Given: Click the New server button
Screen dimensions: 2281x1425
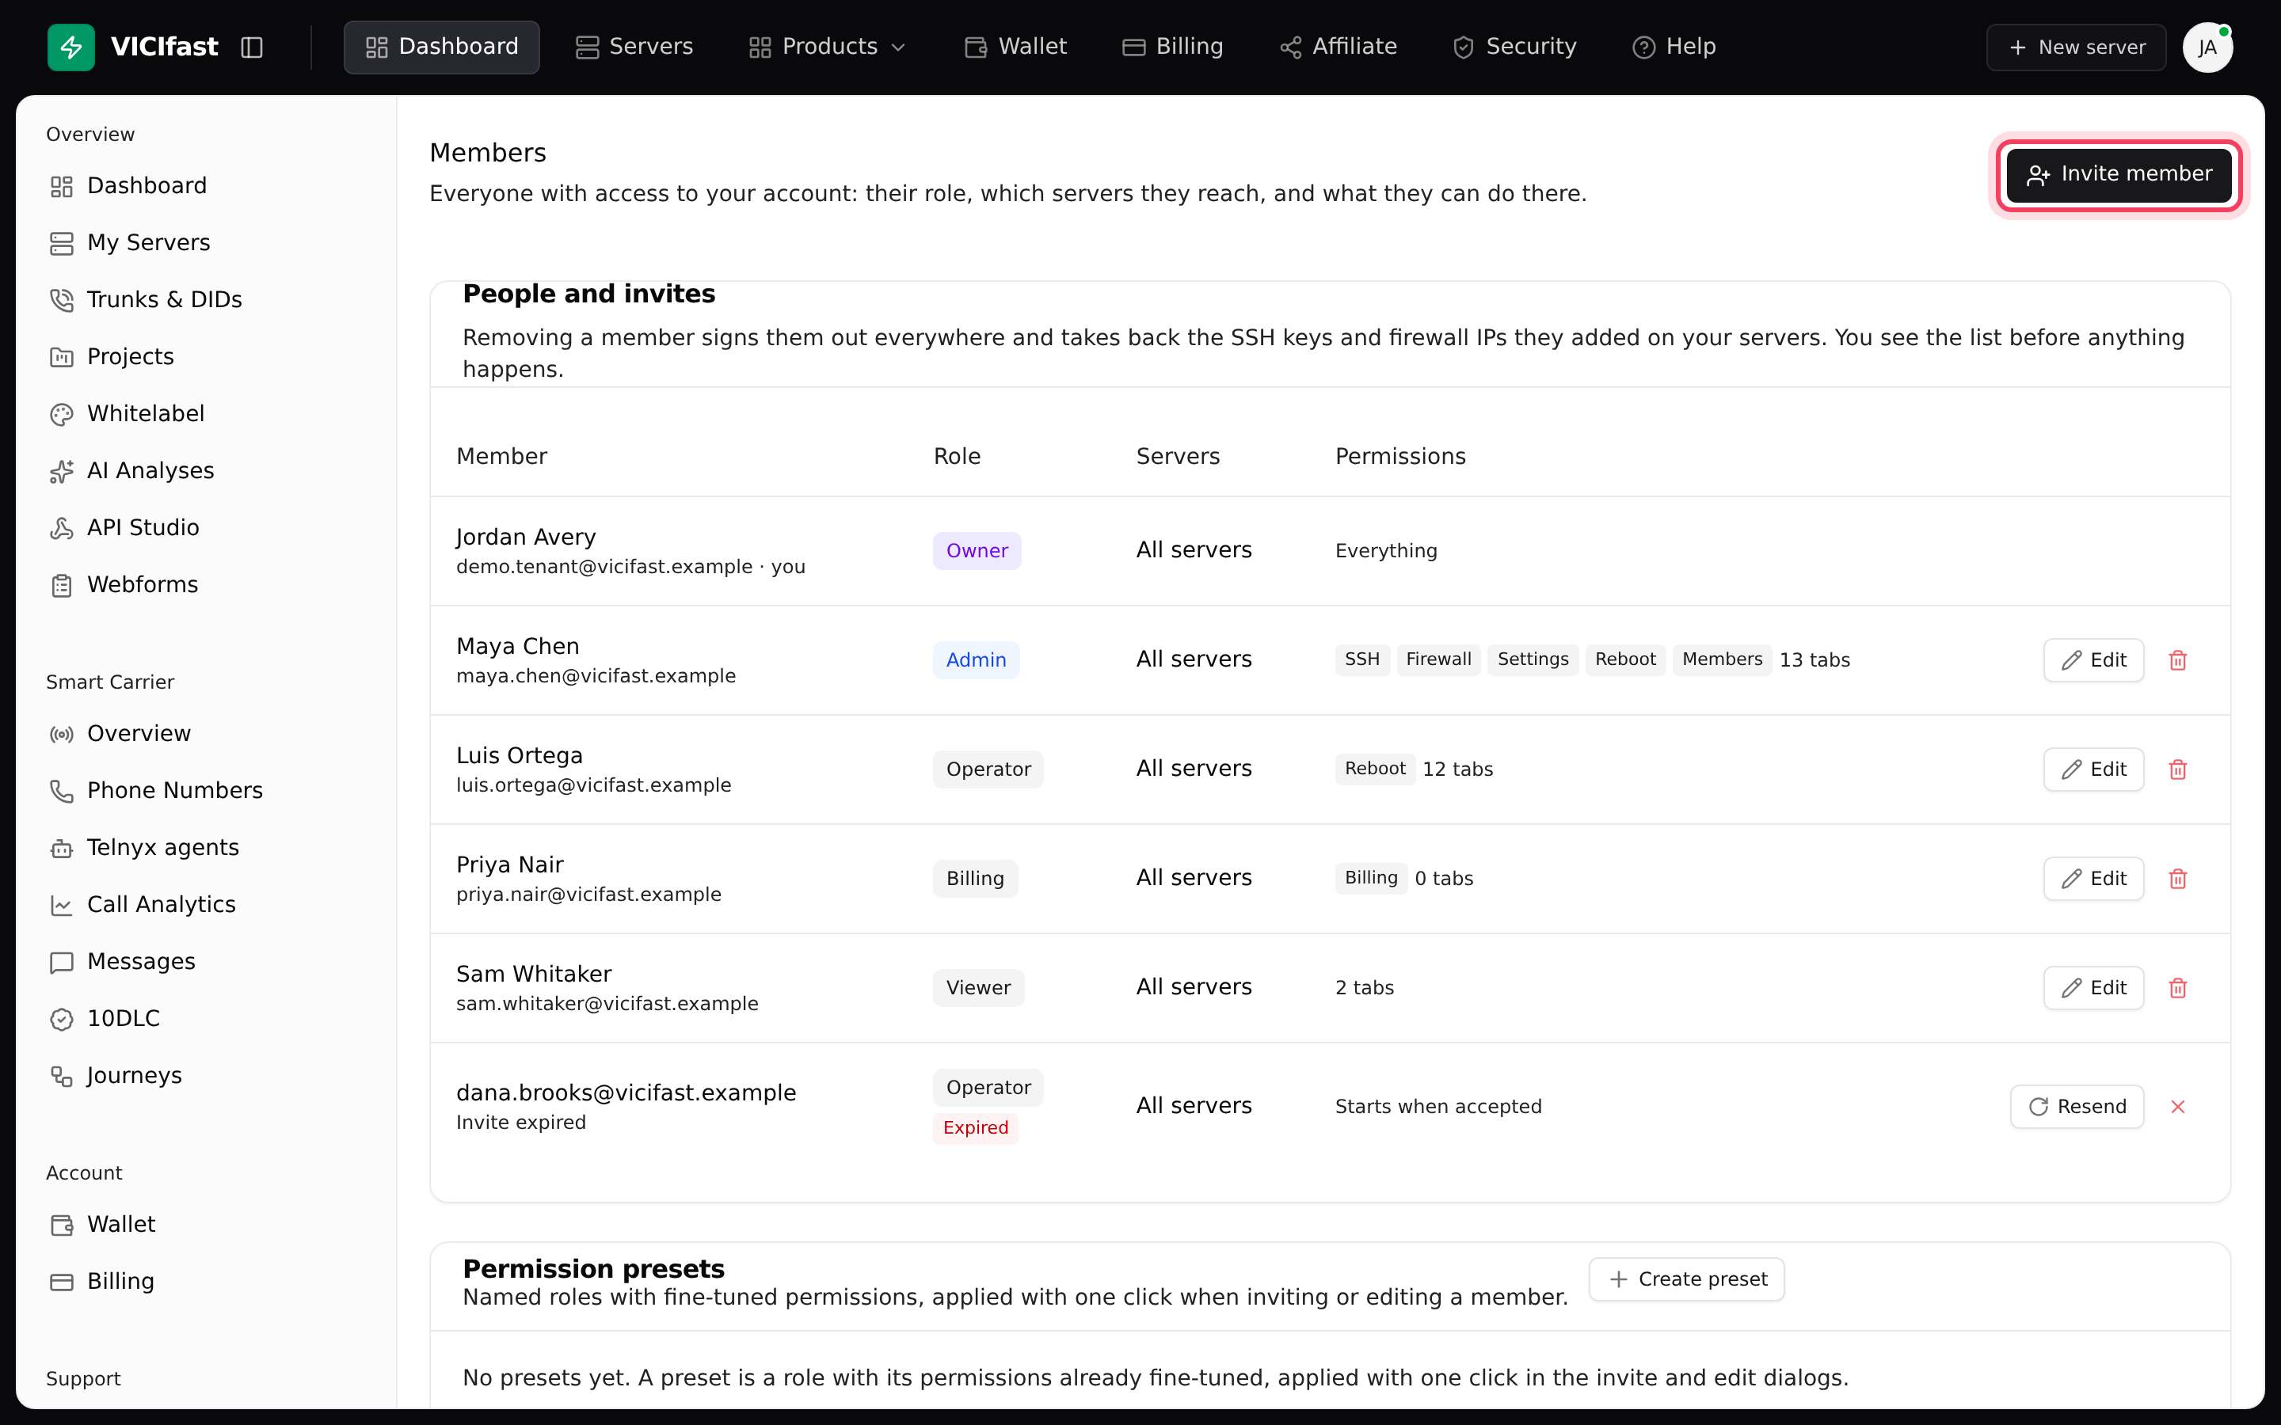Looking at the screenshot, I should pyautogui.click(x=2076, y=47).
